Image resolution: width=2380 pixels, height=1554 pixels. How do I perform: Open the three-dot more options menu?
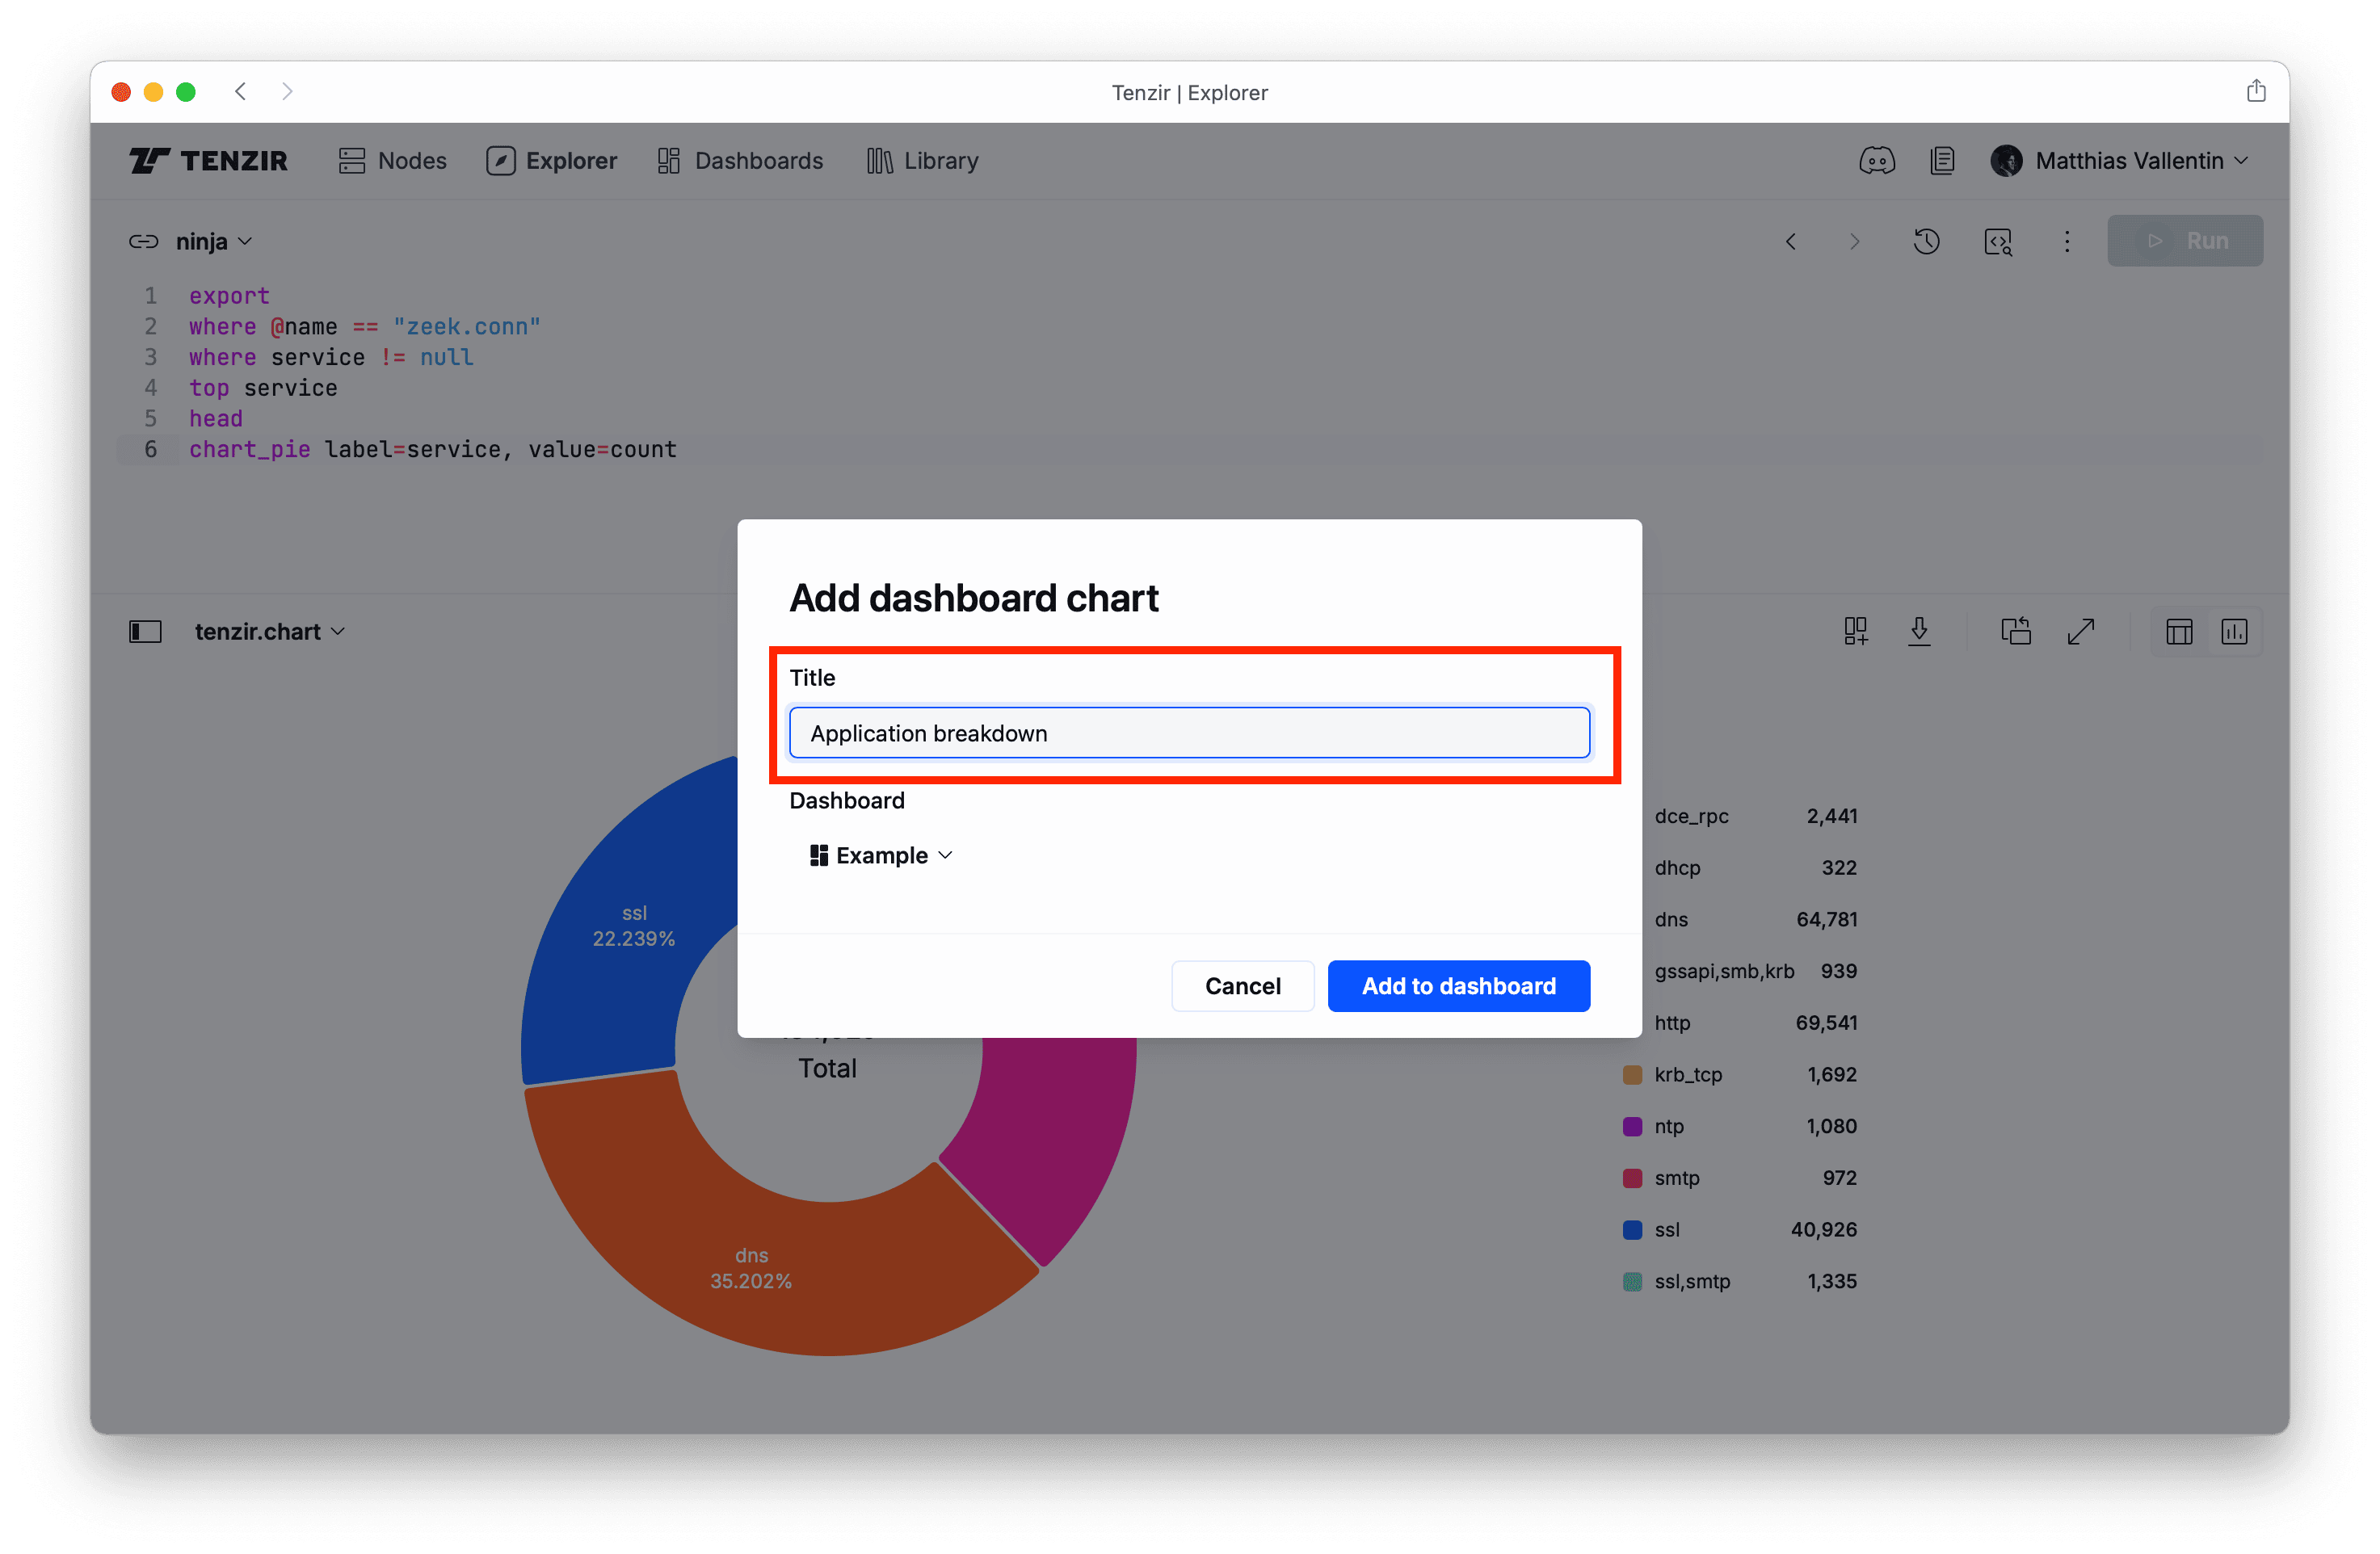point(2067,241)
